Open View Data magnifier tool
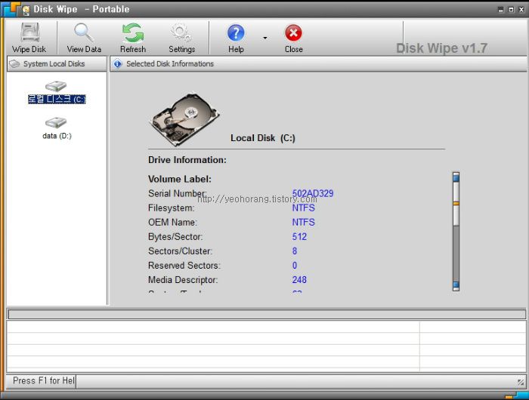Screen dimensions: 529x400 tap(84, 38)
